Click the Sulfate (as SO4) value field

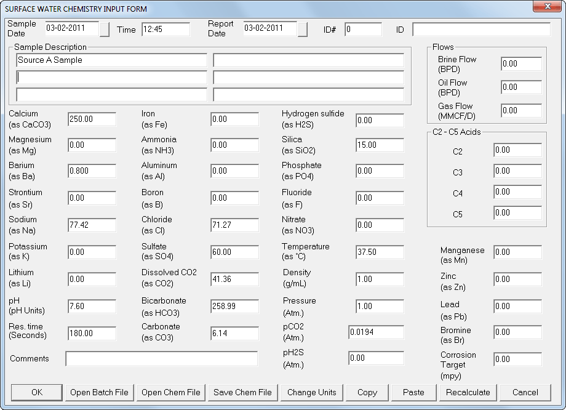point(234,252)
